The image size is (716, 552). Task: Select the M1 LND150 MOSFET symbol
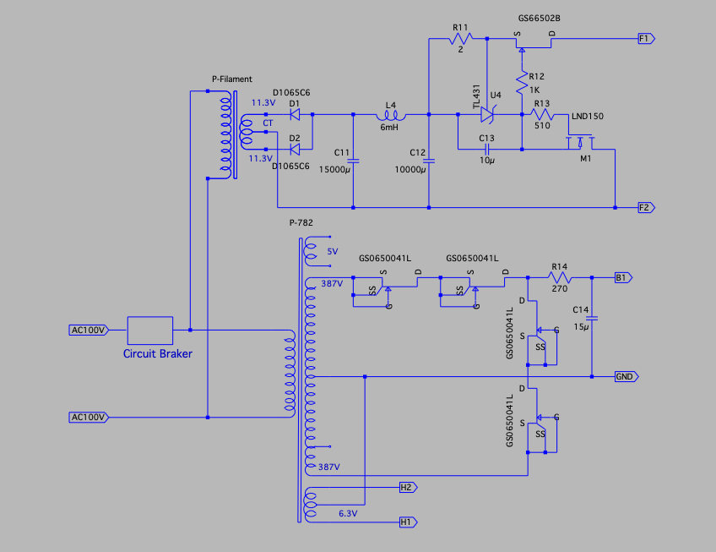pyautogui.click(x=584, y=142)
